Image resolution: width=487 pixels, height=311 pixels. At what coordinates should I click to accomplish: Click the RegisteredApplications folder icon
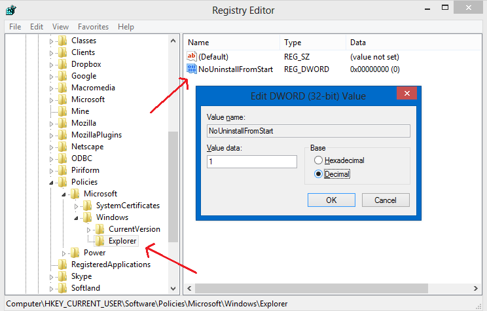click(63, 265)
